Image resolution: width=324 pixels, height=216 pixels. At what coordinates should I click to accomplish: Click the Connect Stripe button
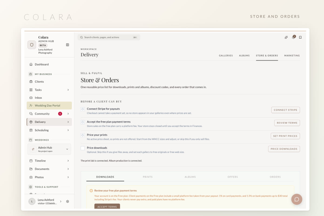point(286,110)
